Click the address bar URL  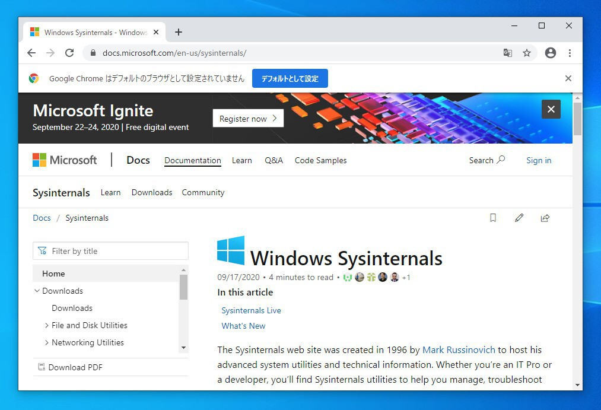pyautogui.click(x=174, y=53)
